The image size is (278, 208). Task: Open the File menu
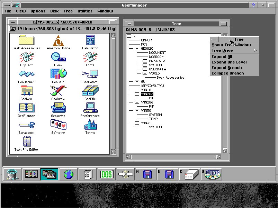coord(8,11)
